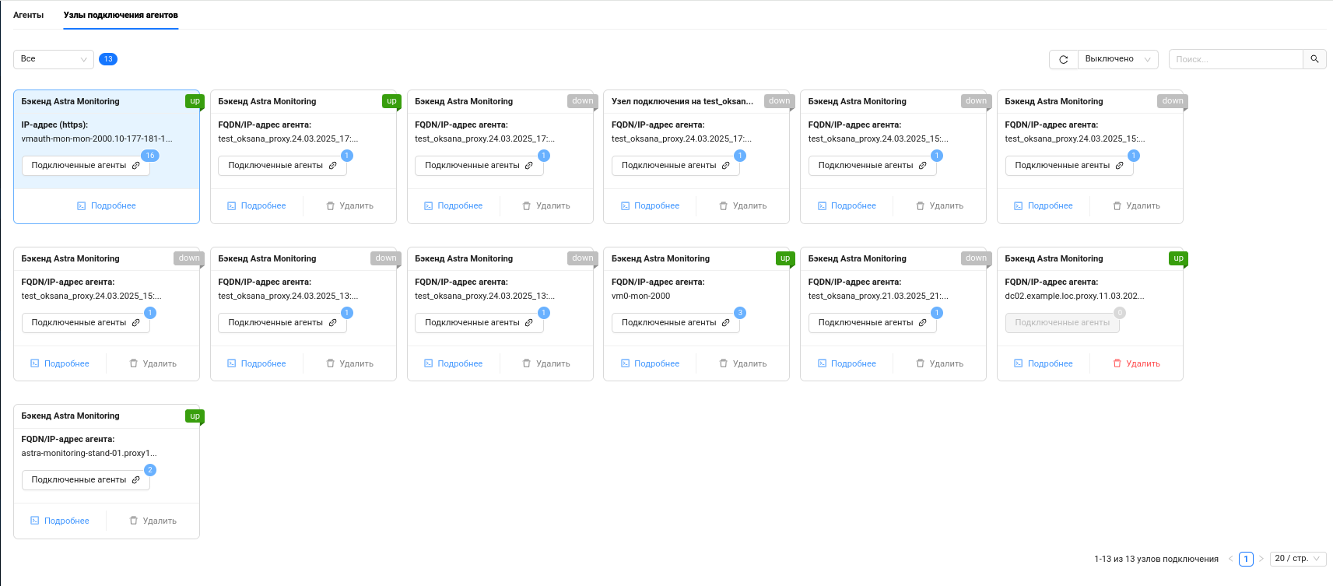Click next page arrow in pagination

coord(1261,559)
